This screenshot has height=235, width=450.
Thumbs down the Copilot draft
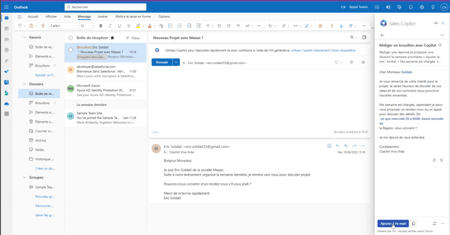(x=441, y=160)
